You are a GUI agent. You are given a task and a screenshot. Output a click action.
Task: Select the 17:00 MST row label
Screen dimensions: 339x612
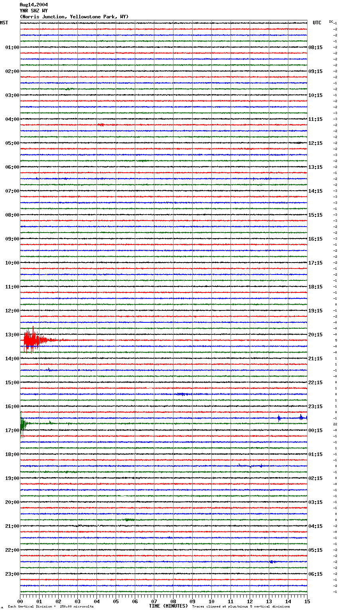[x=12, y=430]
